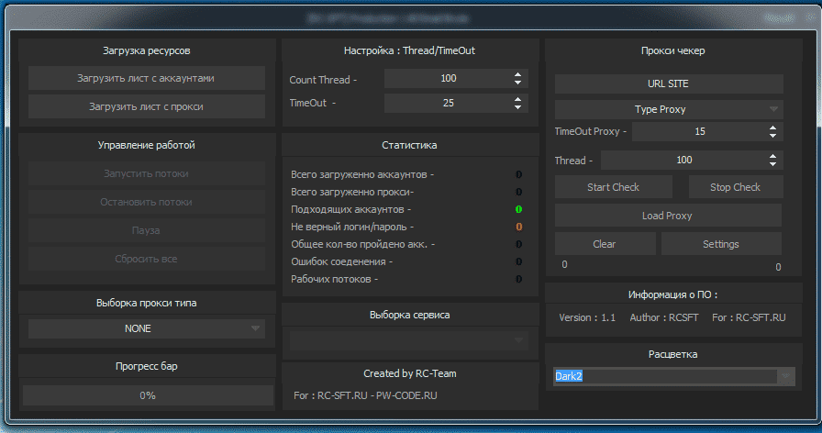Screen dimensions: 822x433
Task: Click the URL SITE field
Action: (669, 83)
